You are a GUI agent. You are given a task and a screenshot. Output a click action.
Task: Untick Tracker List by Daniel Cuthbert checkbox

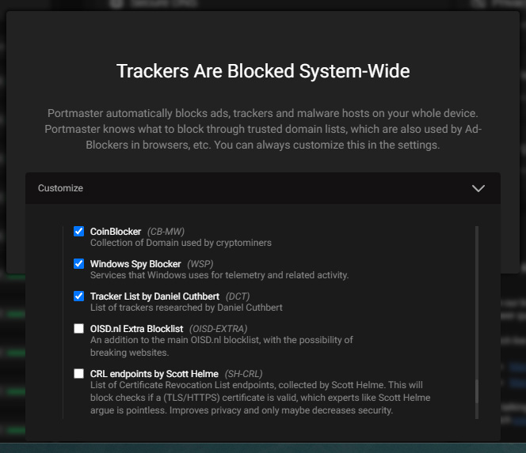79,296
